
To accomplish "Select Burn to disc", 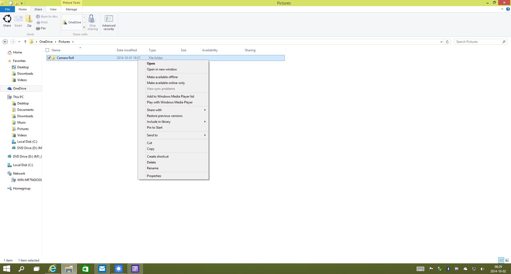I will coord(47,16).
